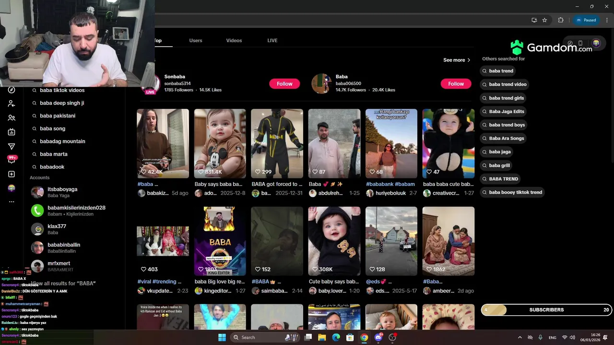Open Messages paper-plane icon in sidebar
The width and height of the screenshot is (614, 345).
tap(12, 146)
